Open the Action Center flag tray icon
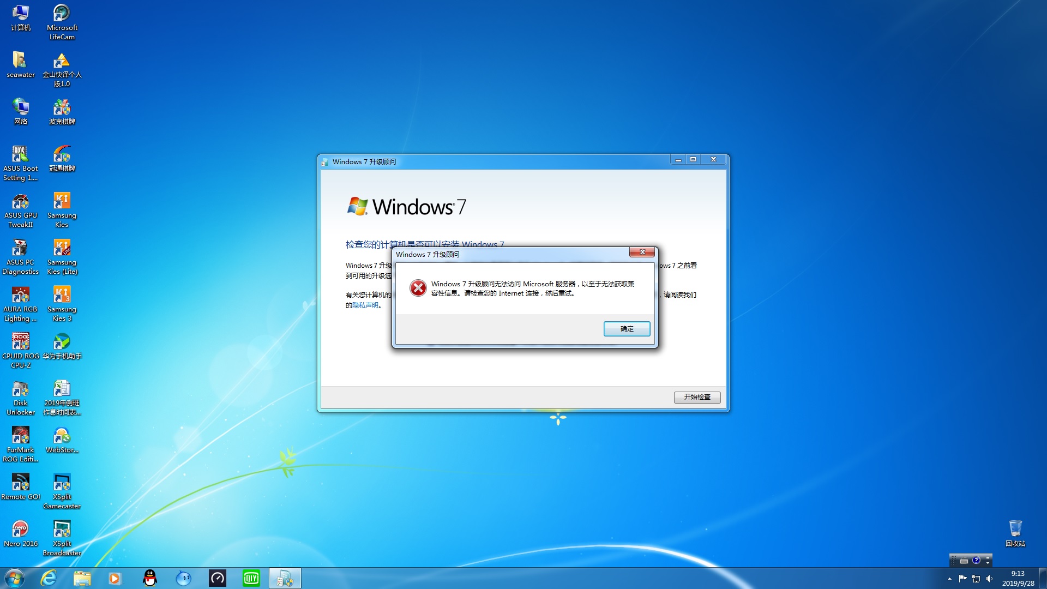Viewport: 1047px width, 589px height. [x=962, y=579]
